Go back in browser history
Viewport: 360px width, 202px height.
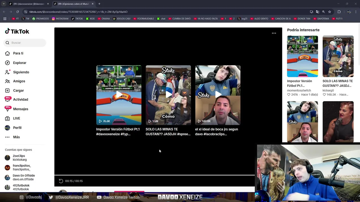tap(4, 12)
